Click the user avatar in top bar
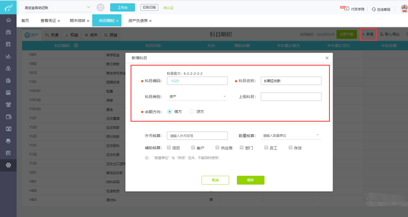This screenshot has height=217, width=408. point(404,8)
